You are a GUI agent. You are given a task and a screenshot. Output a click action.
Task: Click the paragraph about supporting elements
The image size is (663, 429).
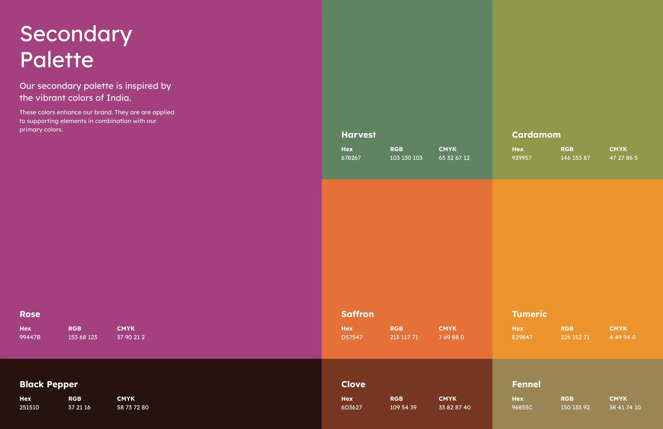click(x=97, y=121)
